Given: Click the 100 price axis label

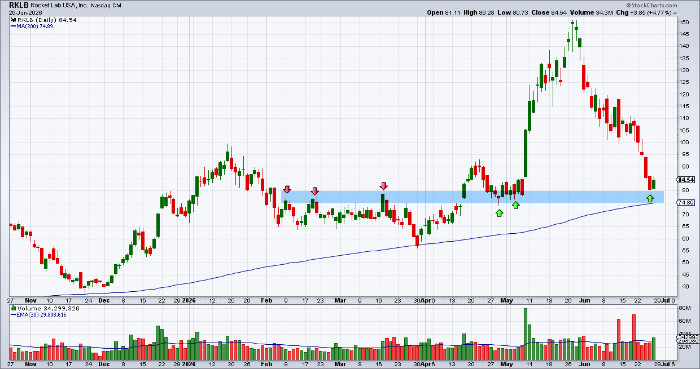Looking at the screenshot, I should pos(684,143).
